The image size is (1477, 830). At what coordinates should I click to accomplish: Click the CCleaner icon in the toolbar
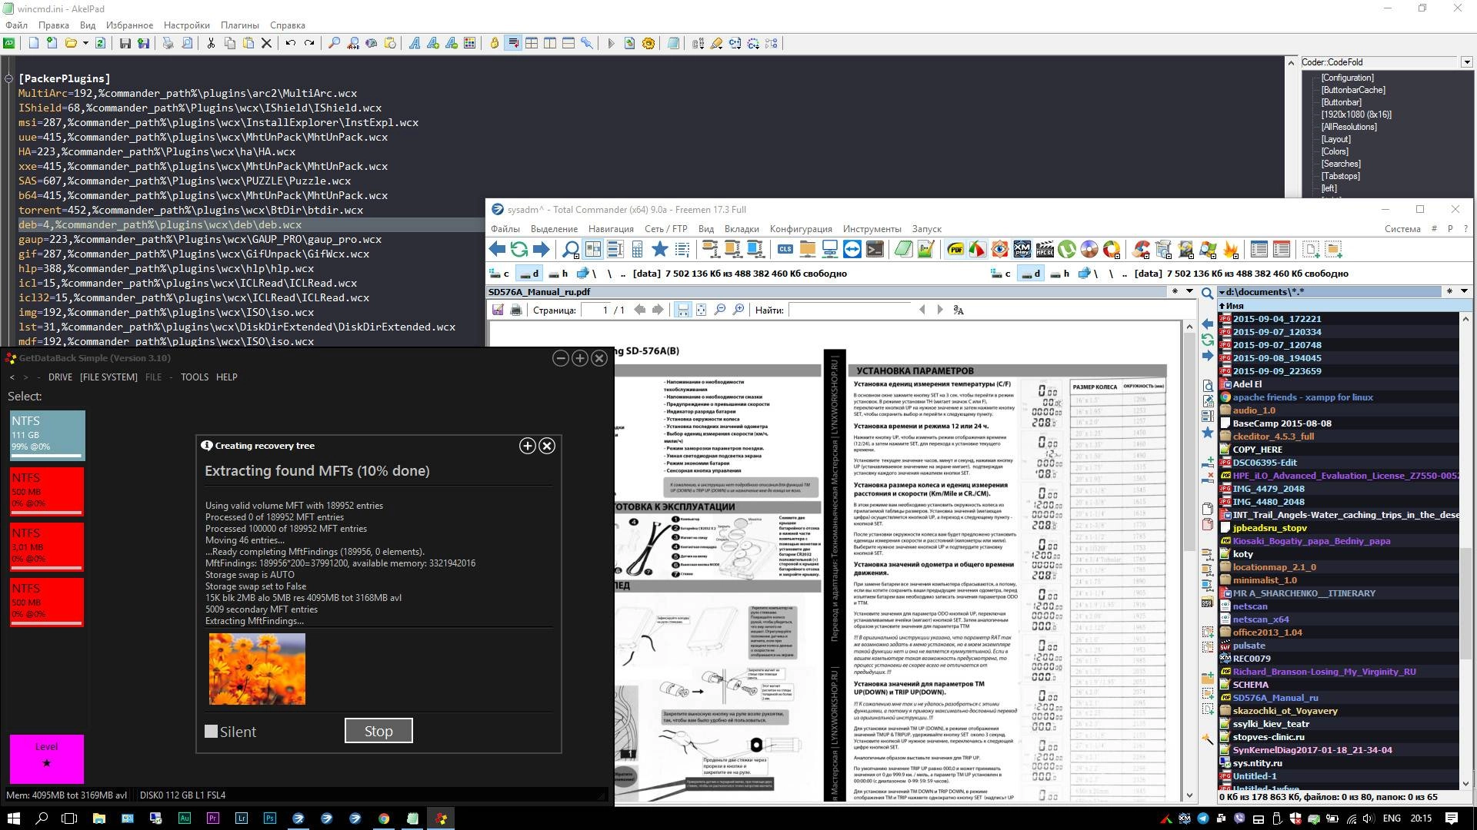click(x=1139, y=249)
